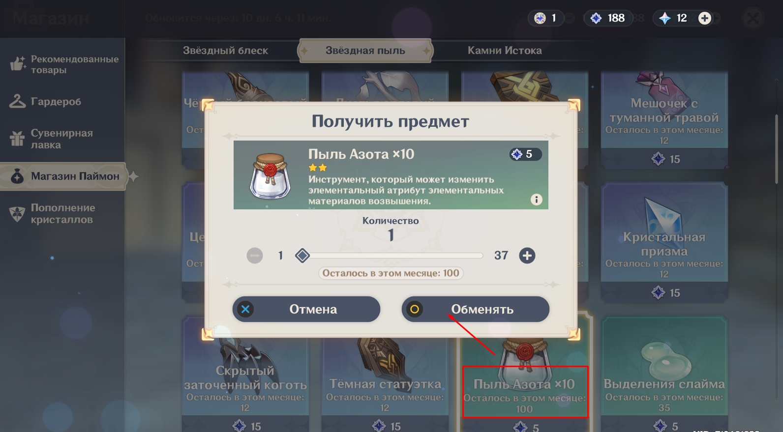Screen dimensions: 783x432
Task: Switch to the Камни Истока tab
Action: [505, 50]
